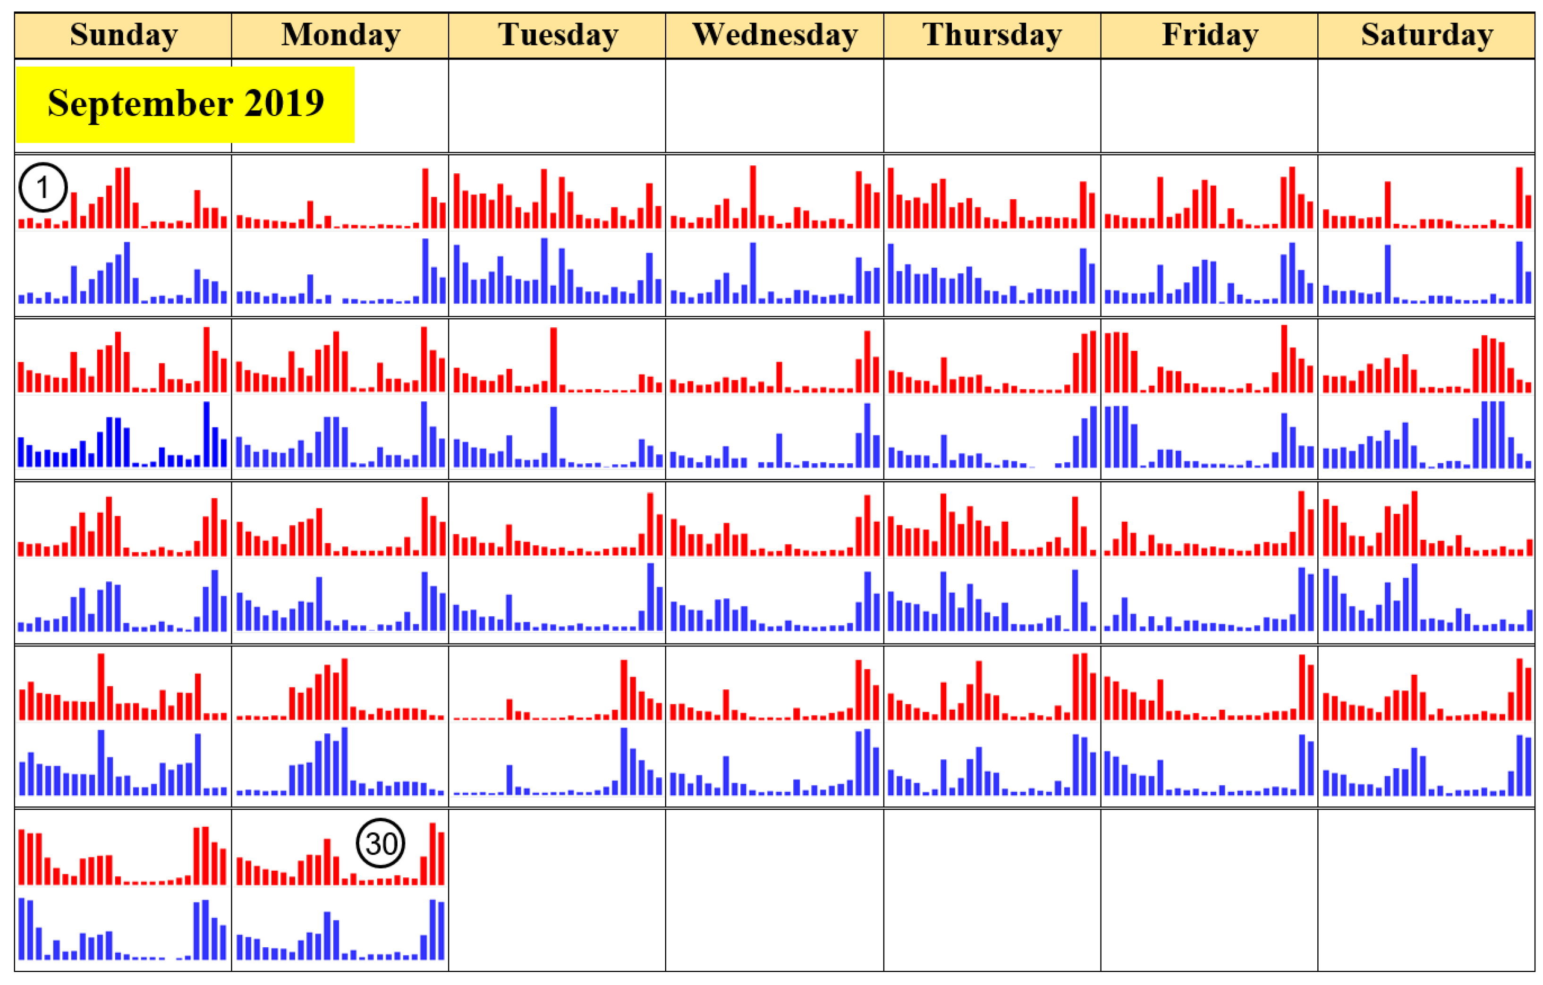Select the Sunday column header

tap(123, 35)
